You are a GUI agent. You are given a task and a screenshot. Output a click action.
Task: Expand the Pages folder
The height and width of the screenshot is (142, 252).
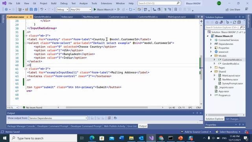pos(211,67)
